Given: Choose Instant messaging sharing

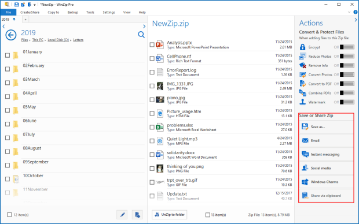Looking at the screenshot, I should pyautogui.click(x=326, y=154).
